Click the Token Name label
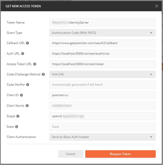The image size is (163, 165). tap(16, 23)
